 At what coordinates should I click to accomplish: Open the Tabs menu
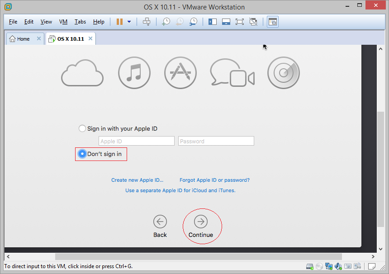tap(80, 22)
